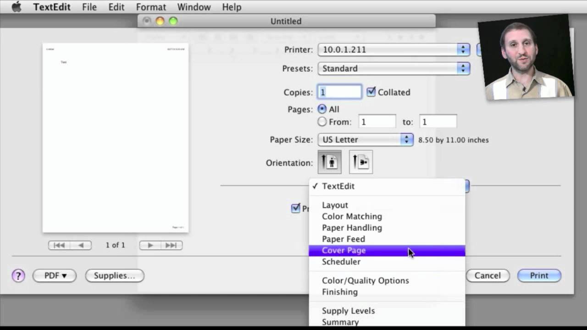
Task: Open print dialog help
Action: 18,275
